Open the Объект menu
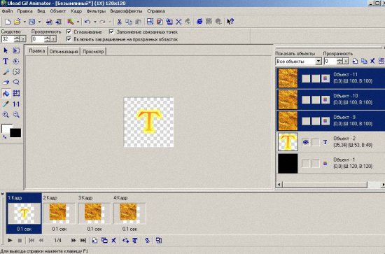 pyautogui.click(x=58, y=11)
